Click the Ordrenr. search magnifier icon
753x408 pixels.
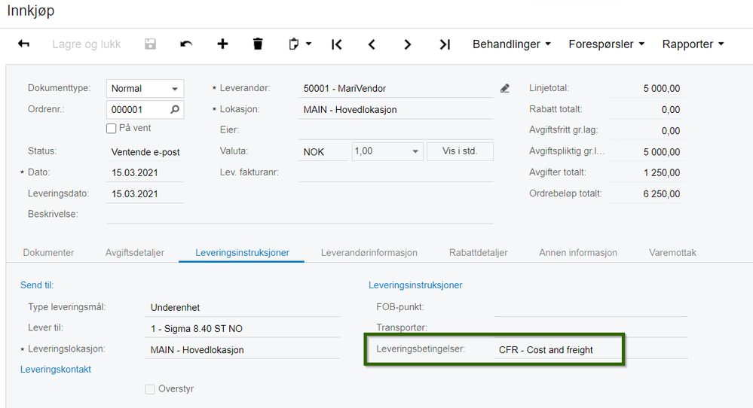point(175,109)
